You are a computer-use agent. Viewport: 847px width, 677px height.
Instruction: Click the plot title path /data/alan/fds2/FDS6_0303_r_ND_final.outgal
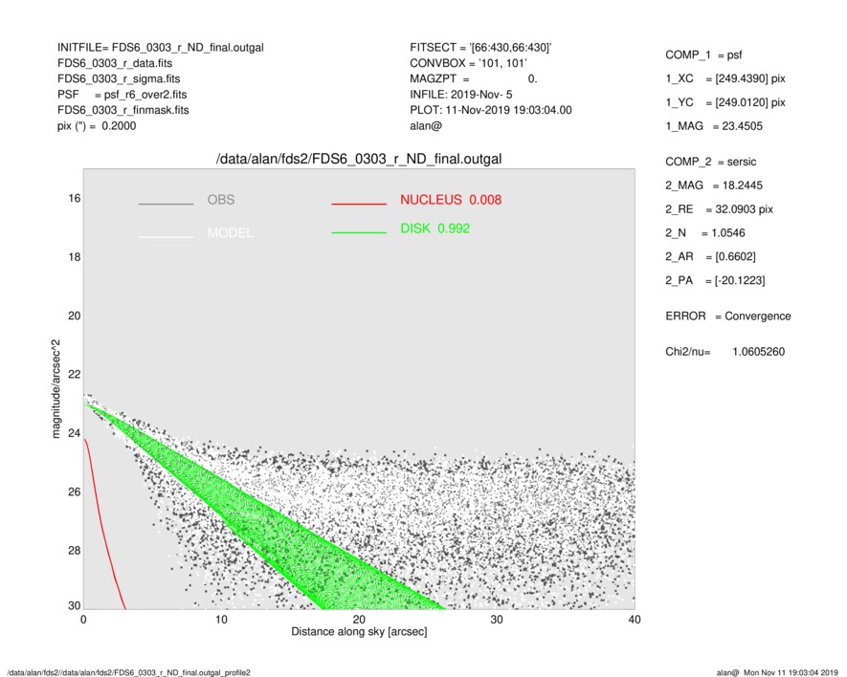(x=359, y=160)
